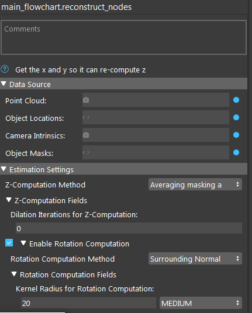Click the angle brackets icon in Object Masks field
Screen dimensions: 252x313
[x=86, y=152]
